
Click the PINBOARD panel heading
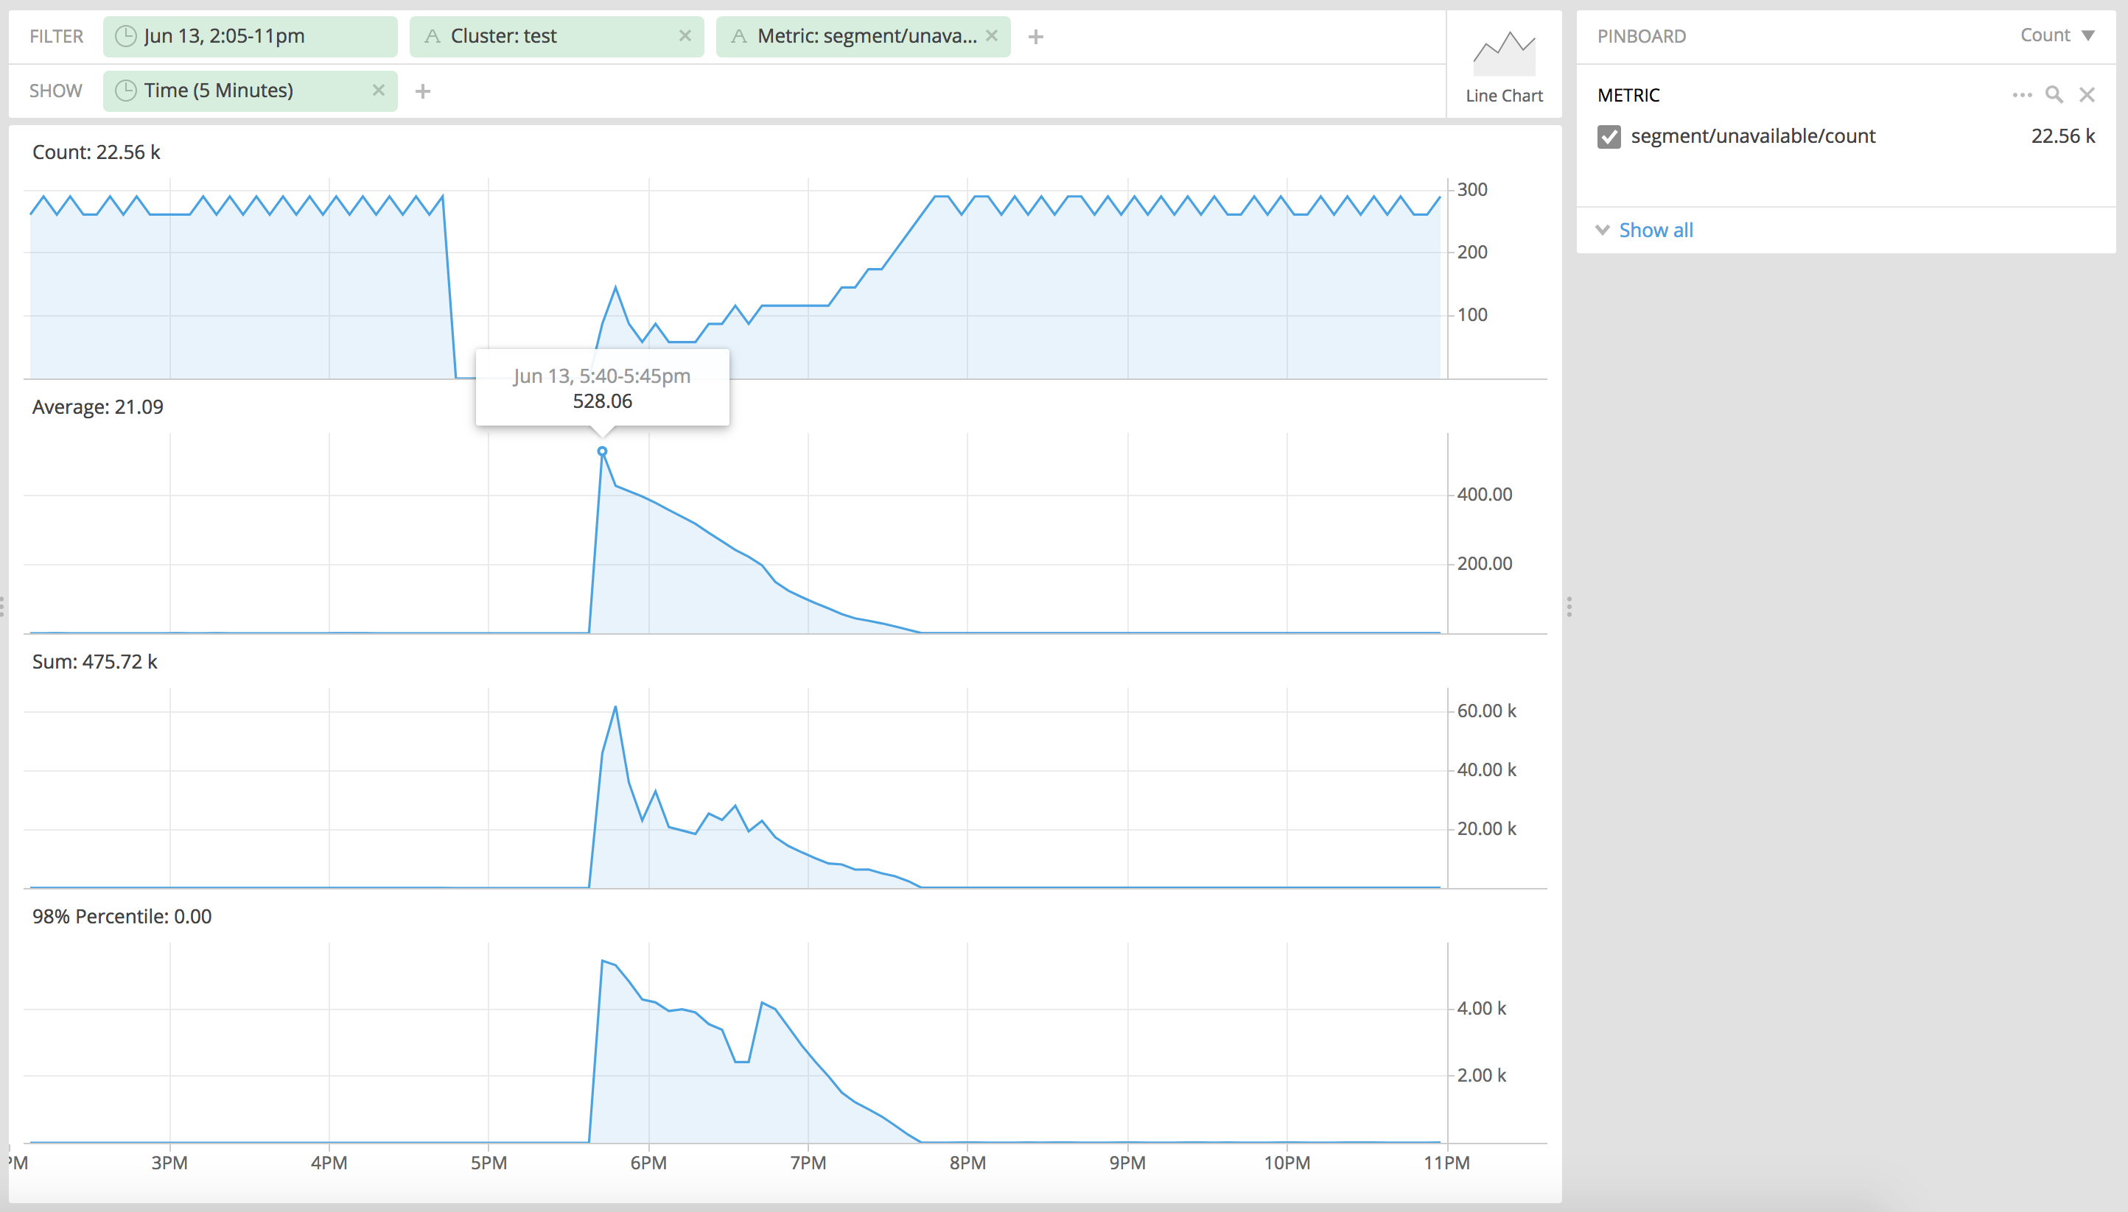(x=1642, y=36)
